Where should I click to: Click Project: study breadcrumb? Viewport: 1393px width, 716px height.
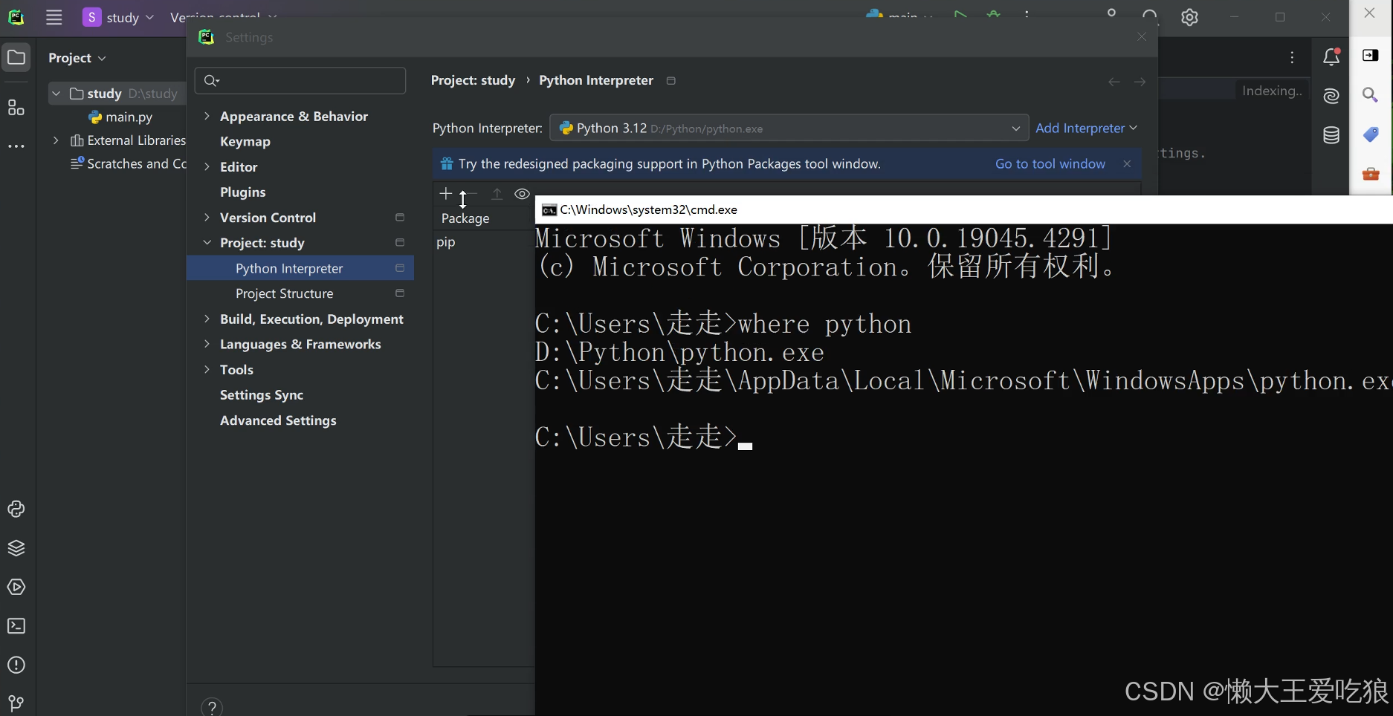pyautogui.click(x=473, y=80)
